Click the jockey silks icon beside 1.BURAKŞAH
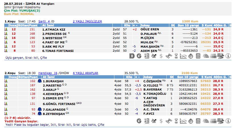Viewport: 235px width, 130px height. [40, 81]
